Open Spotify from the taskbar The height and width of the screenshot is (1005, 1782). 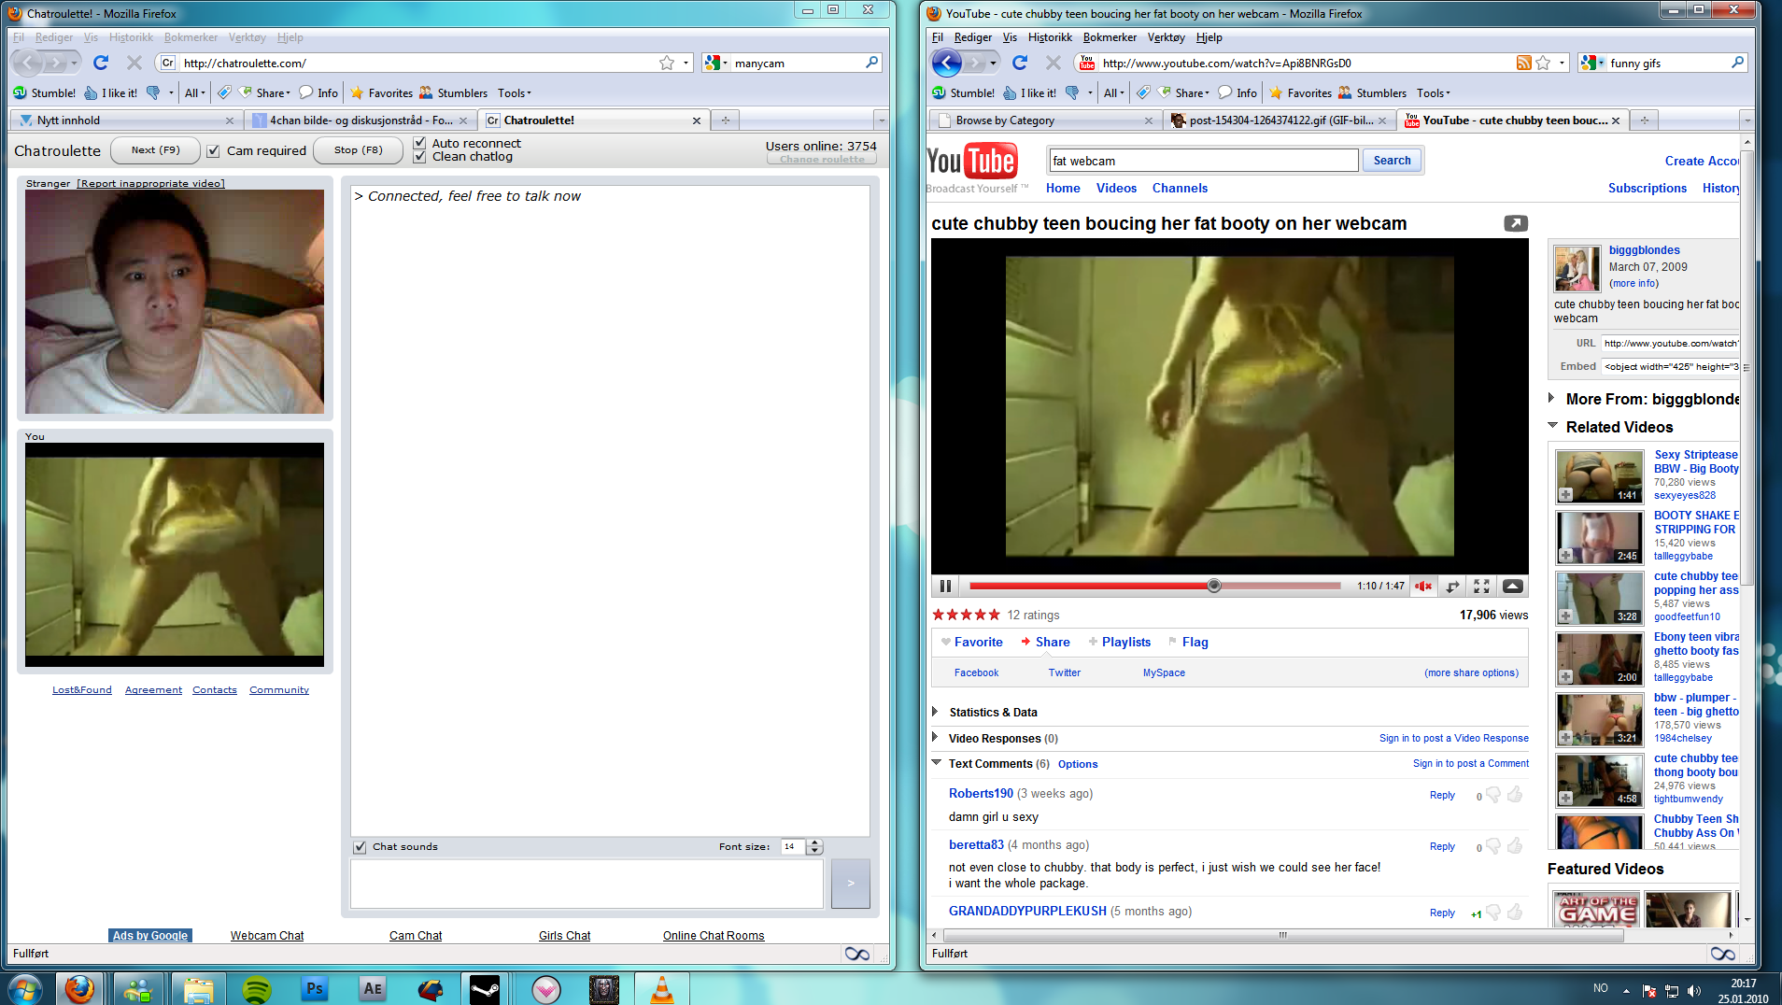[x=257, y=989]
